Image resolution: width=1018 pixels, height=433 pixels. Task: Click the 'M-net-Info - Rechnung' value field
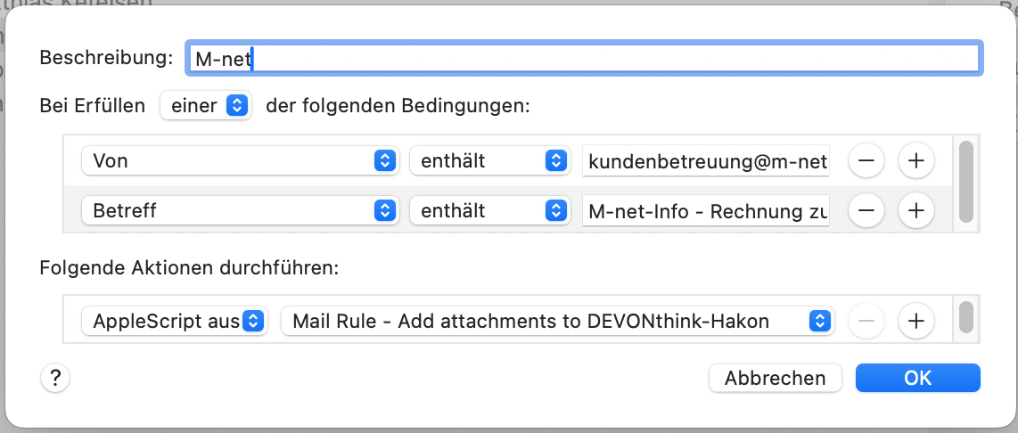coord(706,211)
